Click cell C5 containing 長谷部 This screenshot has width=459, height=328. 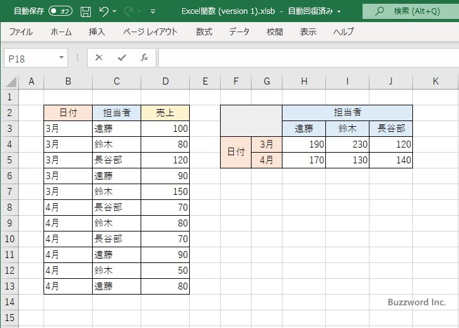point(117,160)
